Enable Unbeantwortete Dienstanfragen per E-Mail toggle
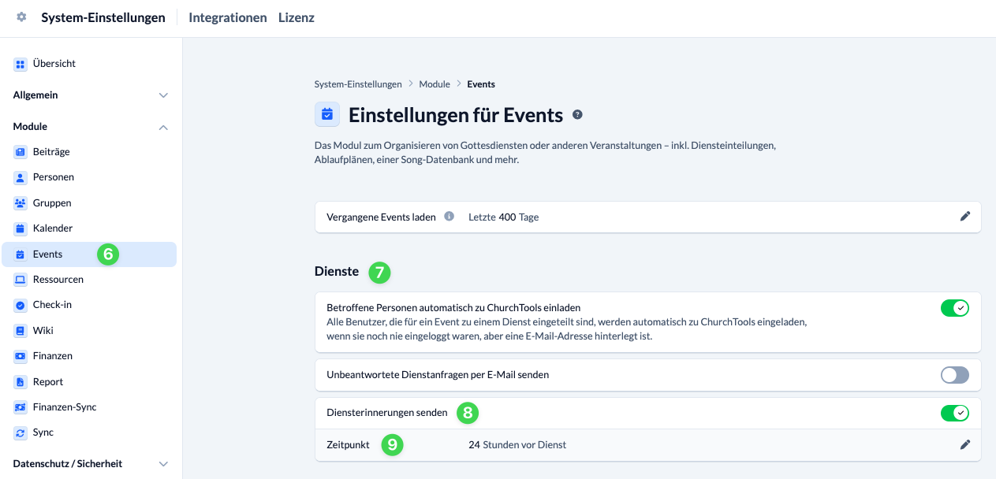The image size is (996, 479). tap(955, 375)
